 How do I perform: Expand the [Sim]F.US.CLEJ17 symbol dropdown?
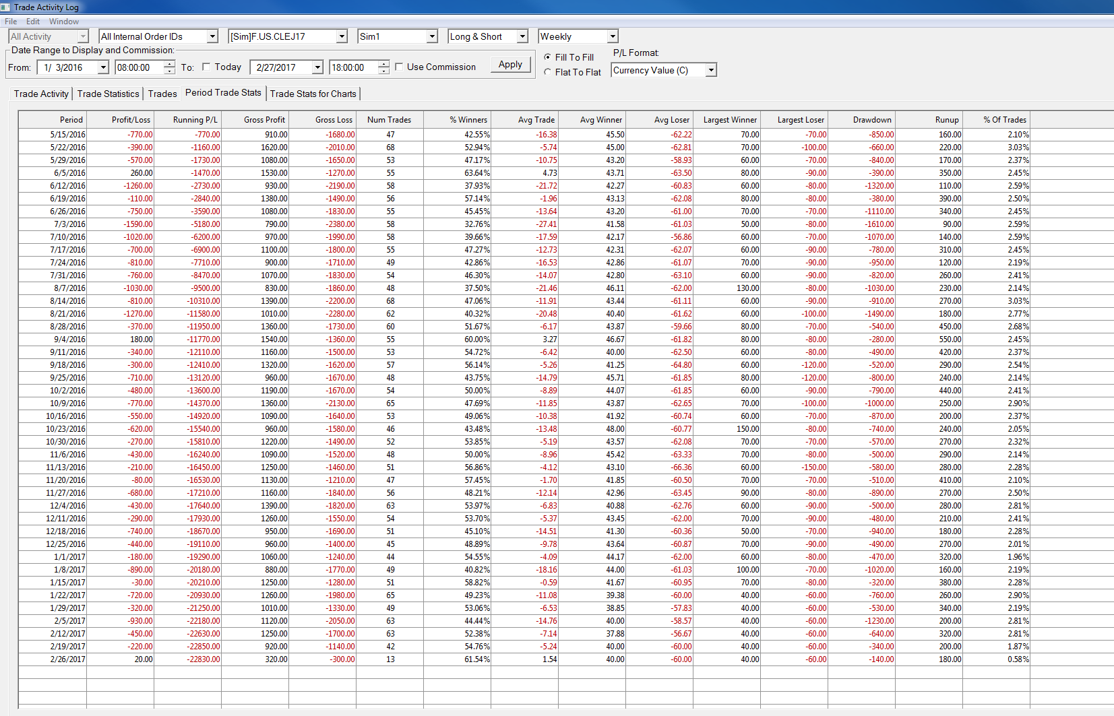[342, 36]
